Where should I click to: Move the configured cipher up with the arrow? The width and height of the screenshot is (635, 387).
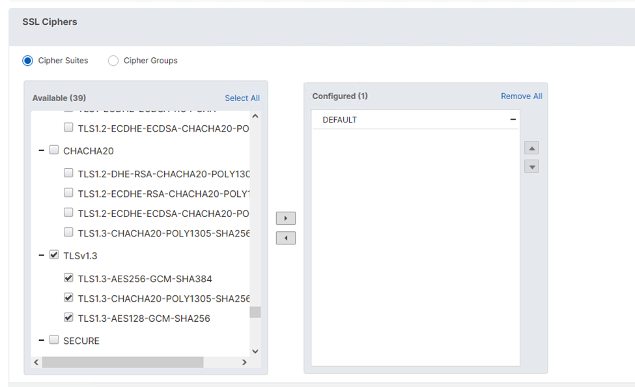tap(531, 149)
